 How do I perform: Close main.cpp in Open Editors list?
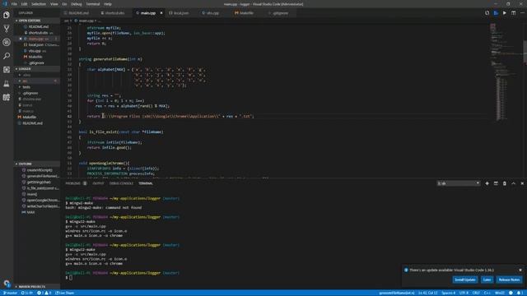21,39
